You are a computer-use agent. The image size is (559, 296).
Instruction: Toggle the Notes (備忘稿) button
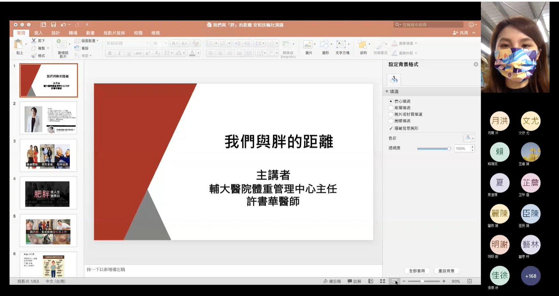tap(332, 281)
